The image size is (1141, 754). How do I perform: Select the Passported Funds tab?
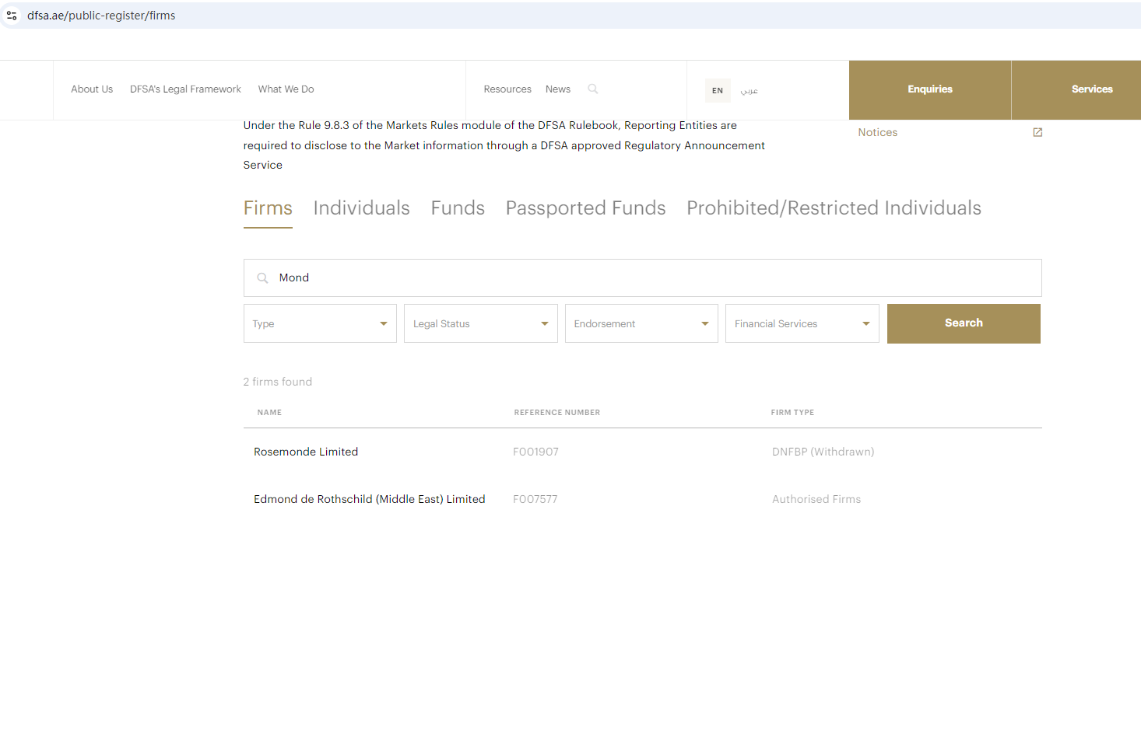pos(585,208)
